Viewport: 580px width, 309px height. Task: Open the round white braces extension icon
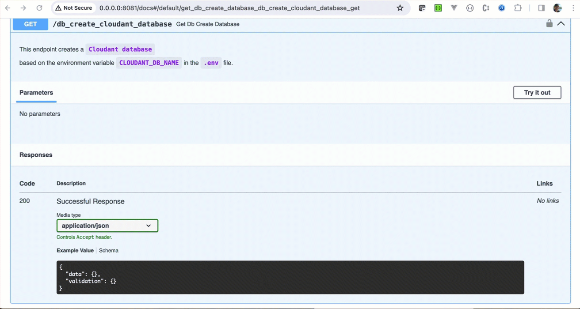[x=470, y=8]
